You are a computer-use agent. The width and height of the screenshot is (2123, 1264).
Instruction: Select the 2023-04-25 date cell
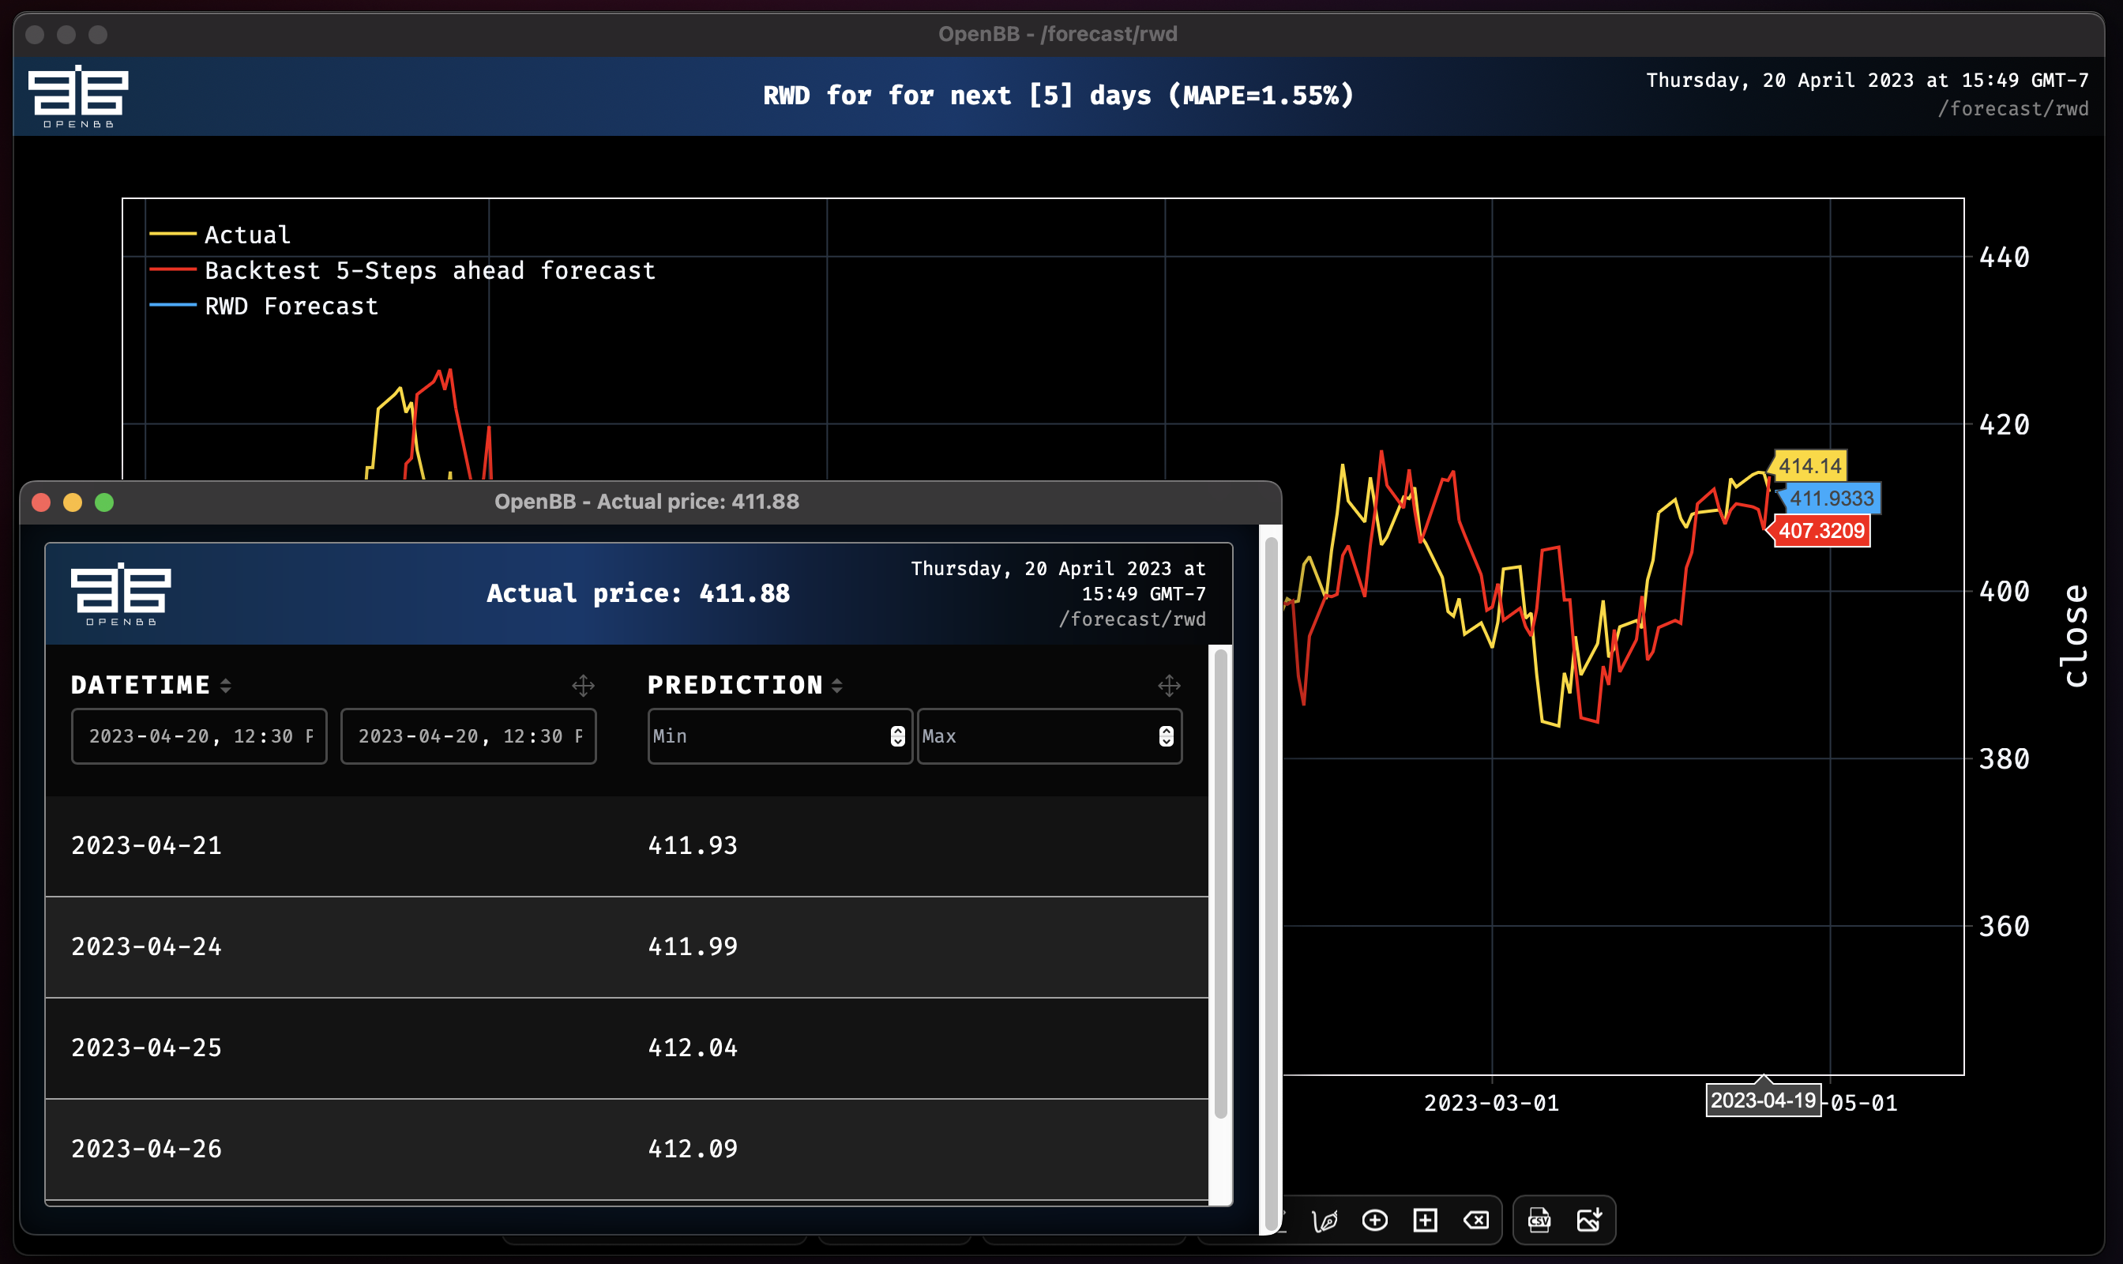(146, 1048)
